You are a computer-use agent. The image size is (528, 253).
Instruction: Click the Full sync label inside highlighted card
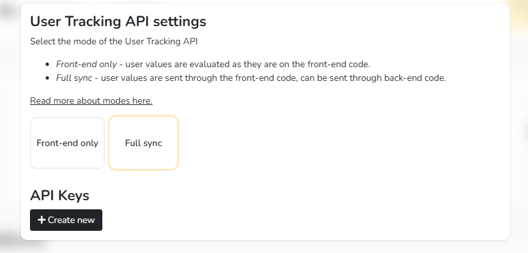pyautogui.click(x=143, y=143)
